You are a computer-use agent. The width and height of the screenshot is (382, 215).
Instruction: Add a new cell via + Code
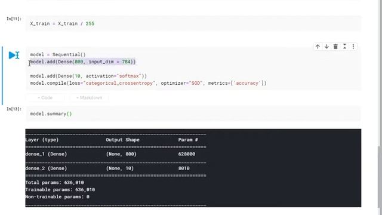coord(45,98)
